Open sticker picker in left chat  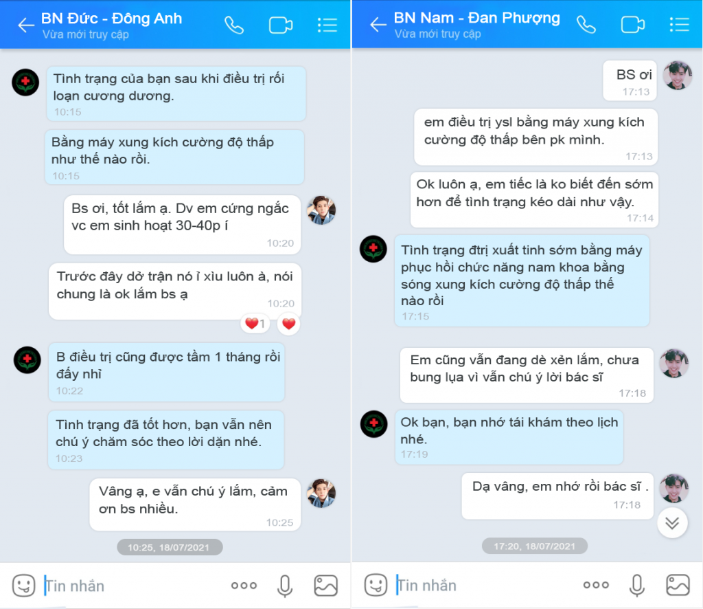click(24, 585)
